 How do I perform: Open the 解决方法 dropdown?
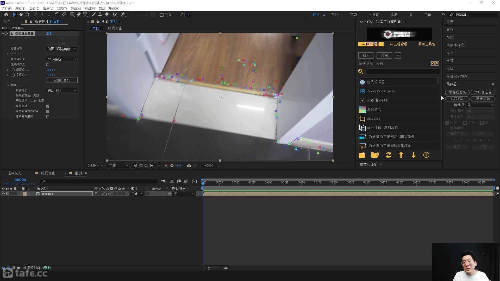[x=62, y=91]
